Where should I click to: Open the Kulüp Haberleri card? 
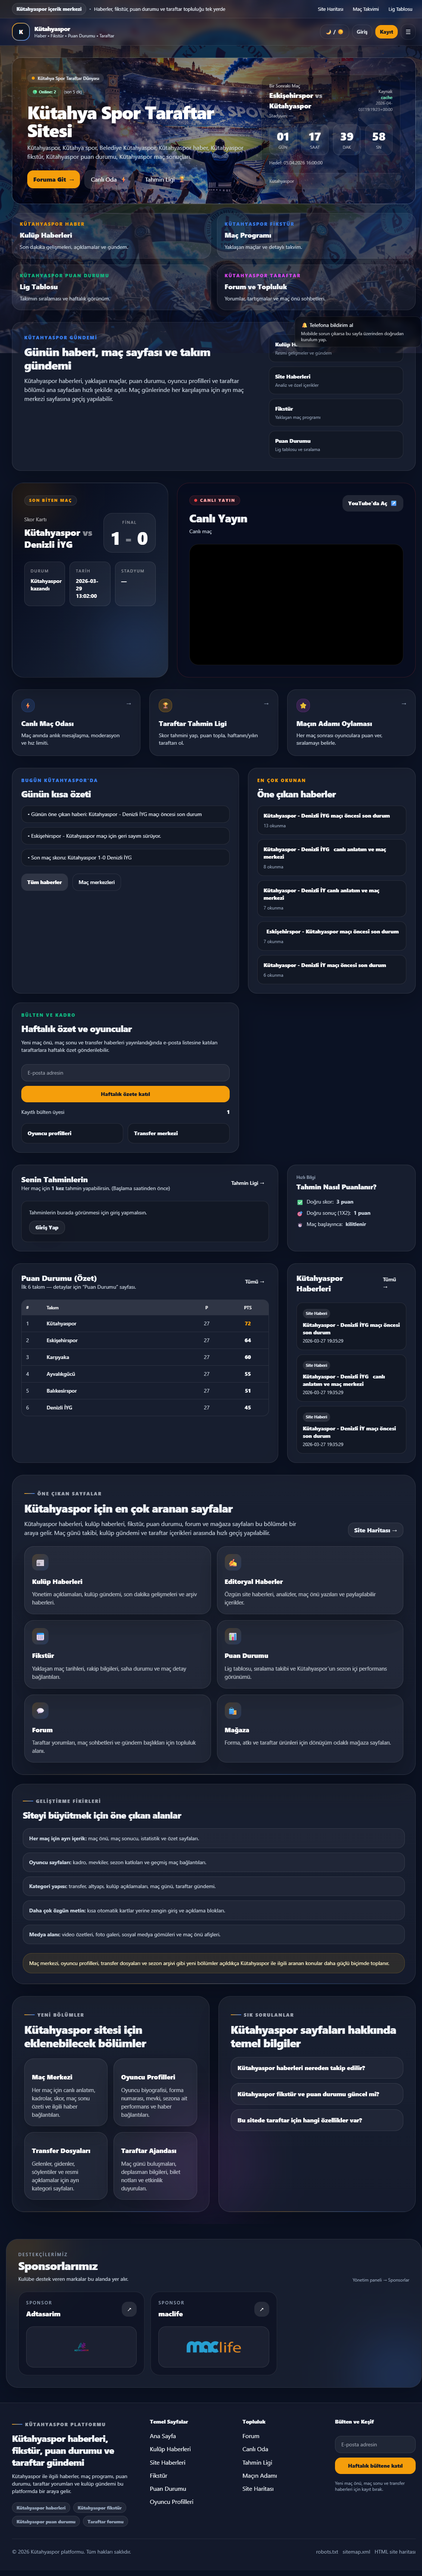(110, 236)
